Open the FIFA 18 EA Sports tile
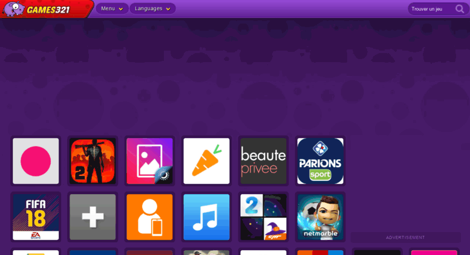The width and height of the screenshot is (470, 255). click(x=36, y=217)
